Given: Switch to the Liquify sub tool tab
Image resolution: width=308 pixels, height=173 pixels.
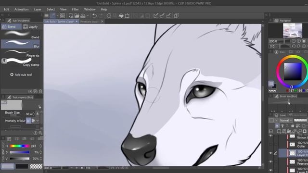Looking at the screenshot, I should 30,27.
